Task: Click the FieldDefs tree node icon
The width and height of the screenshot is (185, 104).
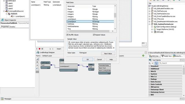Action: (9, 14)
